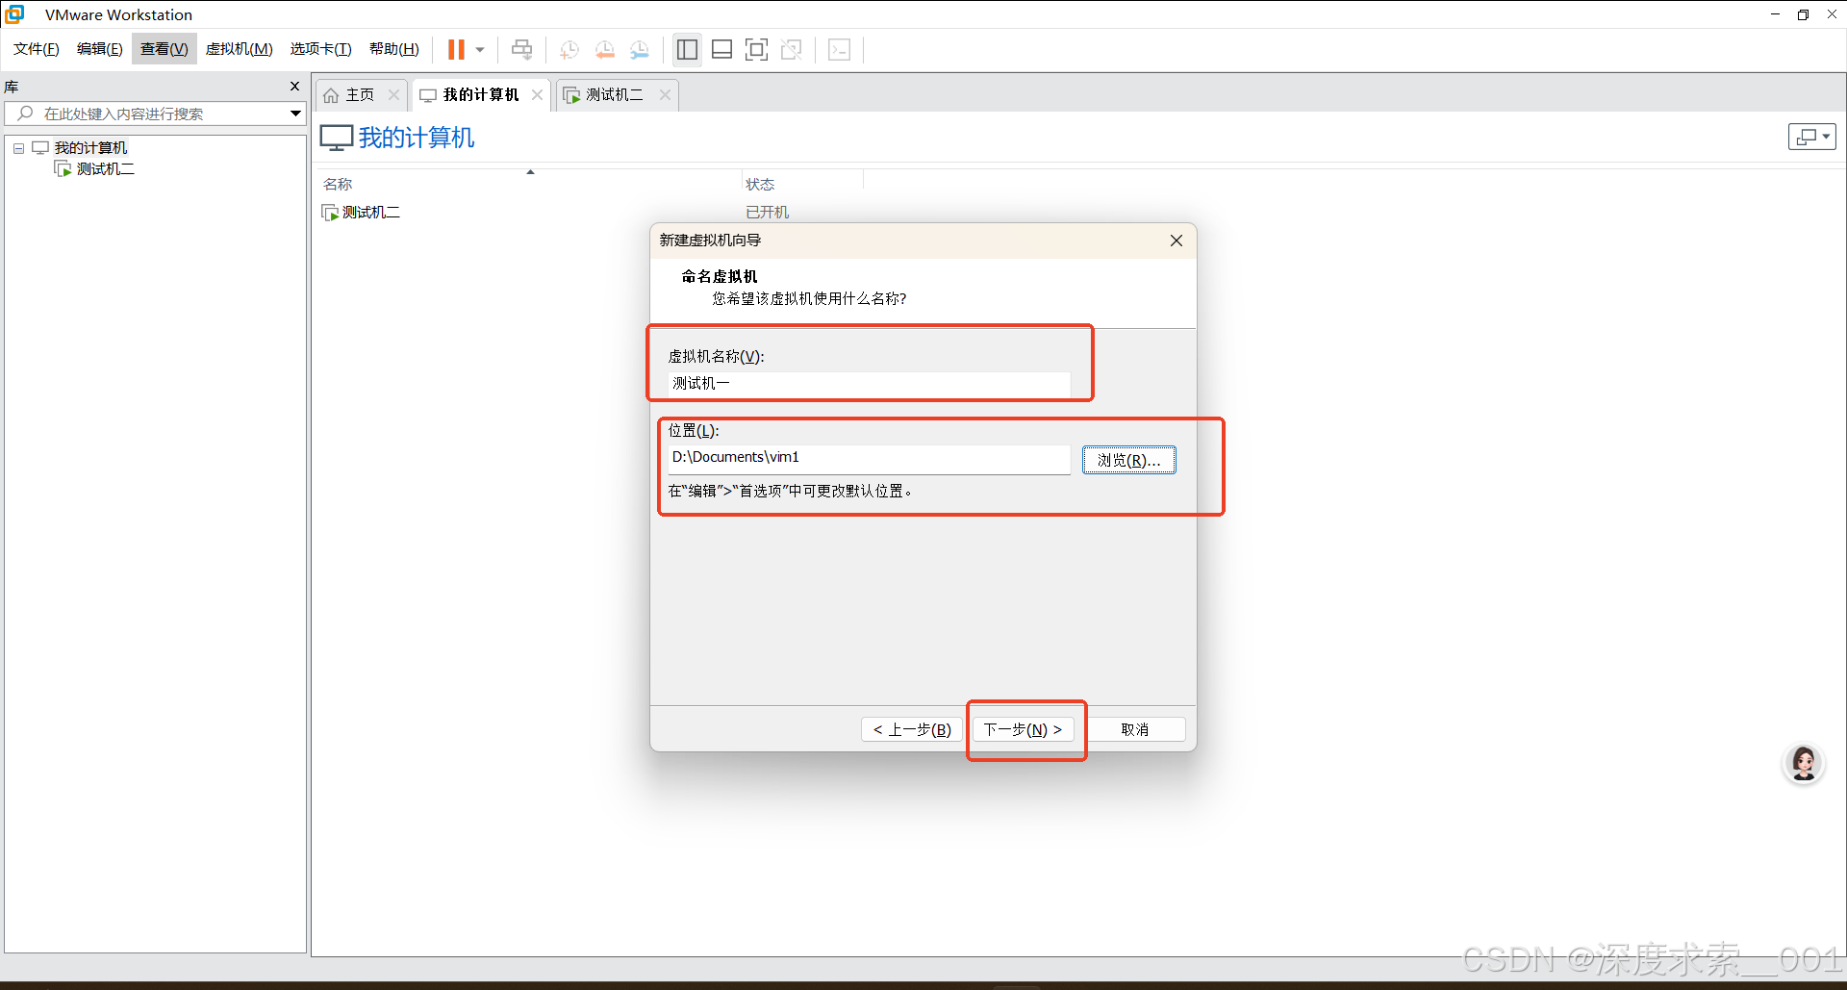The height and width of the screenshot is (990, 1847).
Task: Switch to the 我的计算机 tab
Action: click(x=480, y=95)
